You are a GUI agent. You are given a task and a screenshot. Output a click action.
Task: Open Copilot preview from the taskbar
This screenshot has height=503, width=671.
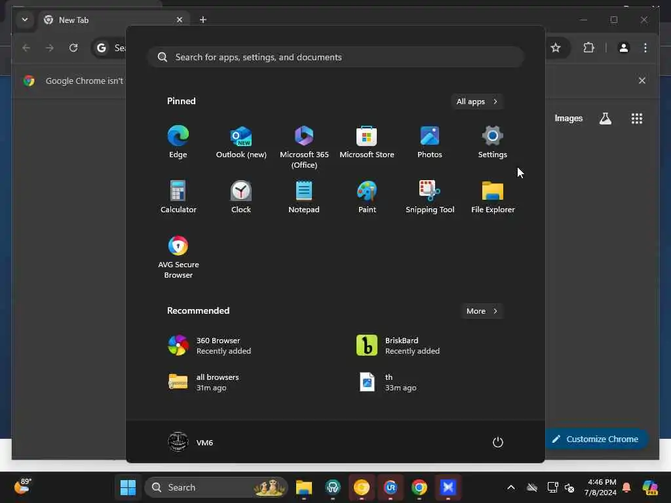(x=650, y=487)
